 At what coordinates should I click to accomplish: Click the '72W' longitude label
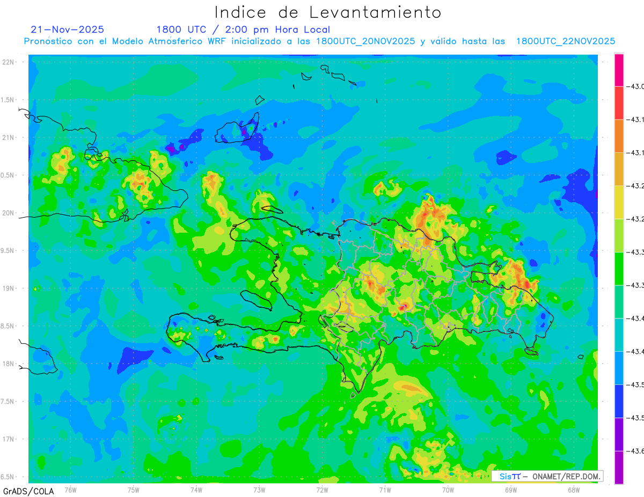pyautogui.click(x=322, y=489)
